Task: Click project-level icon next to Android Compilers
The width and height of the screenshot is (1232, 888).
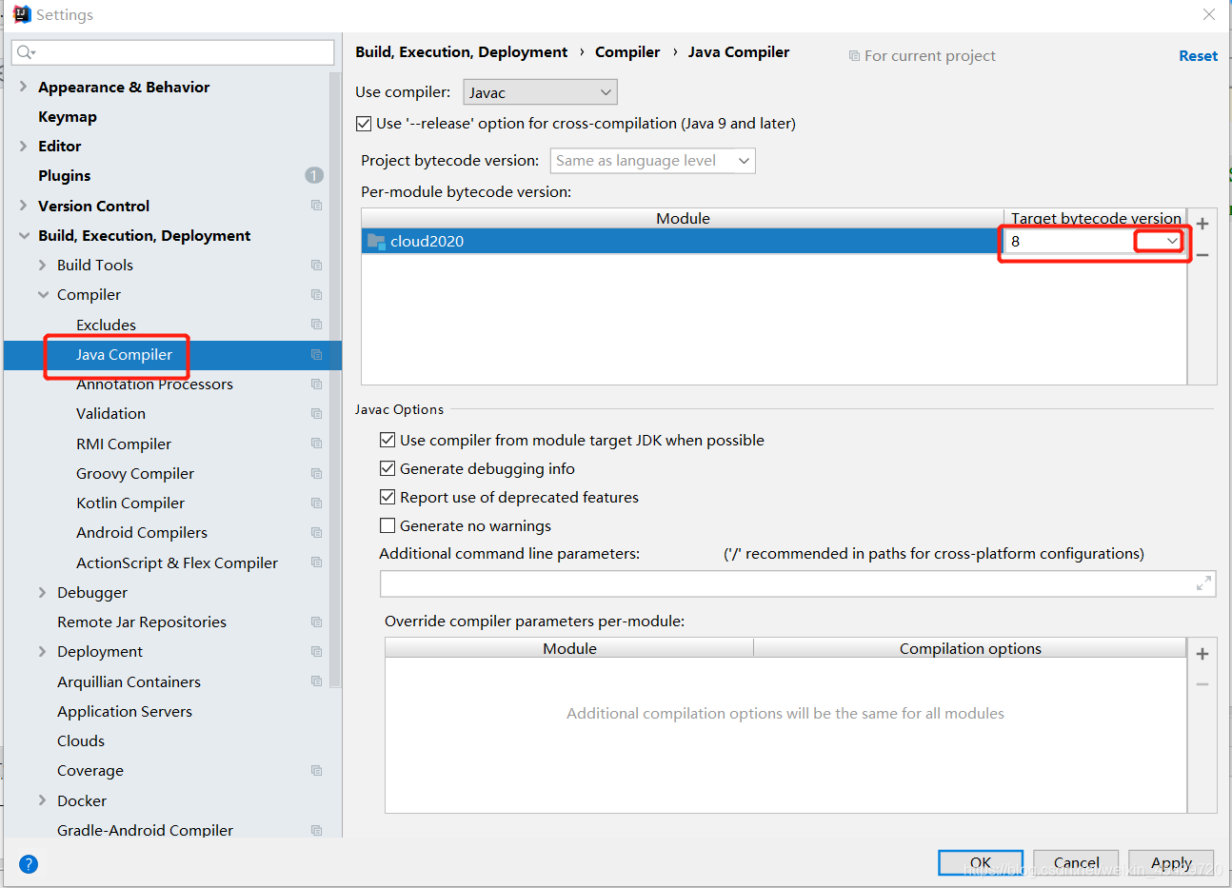Action: (x=316, y=533)
